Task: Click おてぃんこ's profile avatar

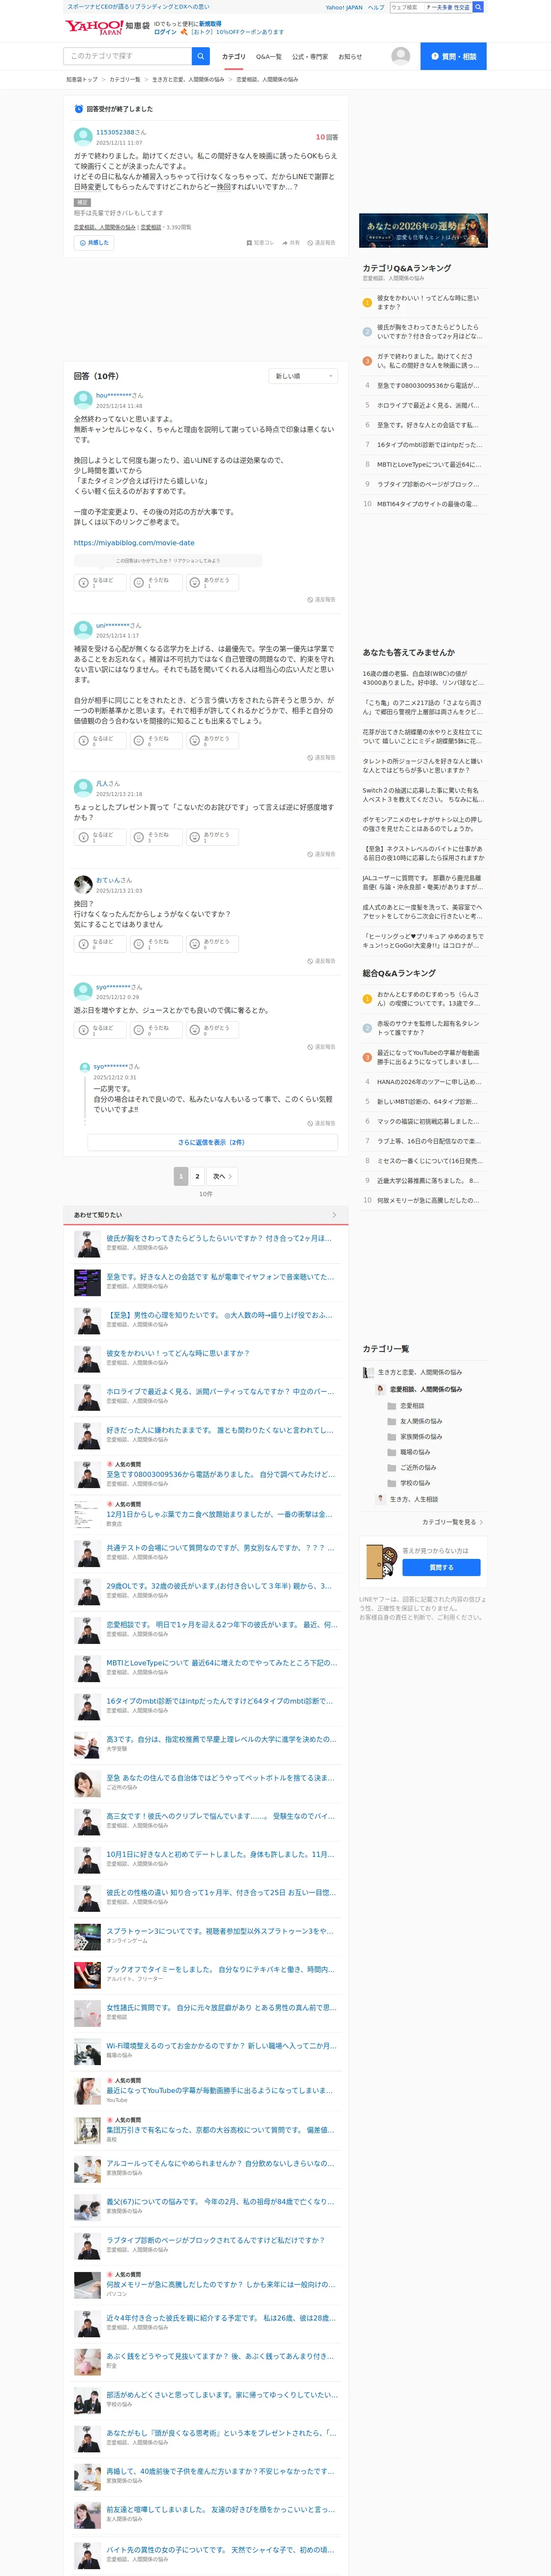Action: 83,884
